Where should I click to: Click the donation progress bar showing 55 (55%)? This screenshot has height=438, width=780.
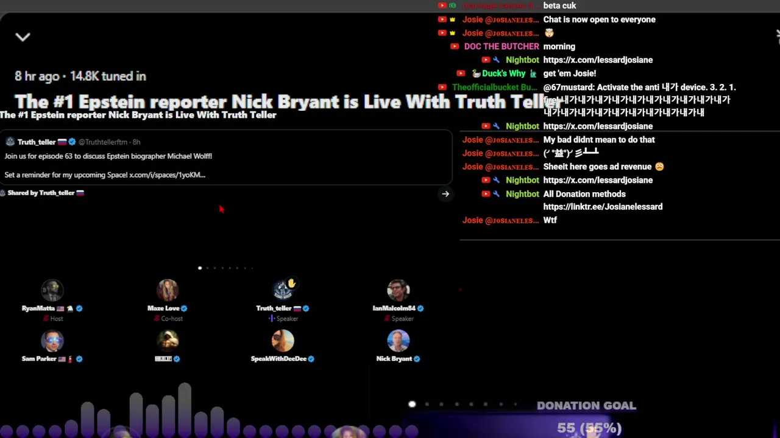[589, 428]
